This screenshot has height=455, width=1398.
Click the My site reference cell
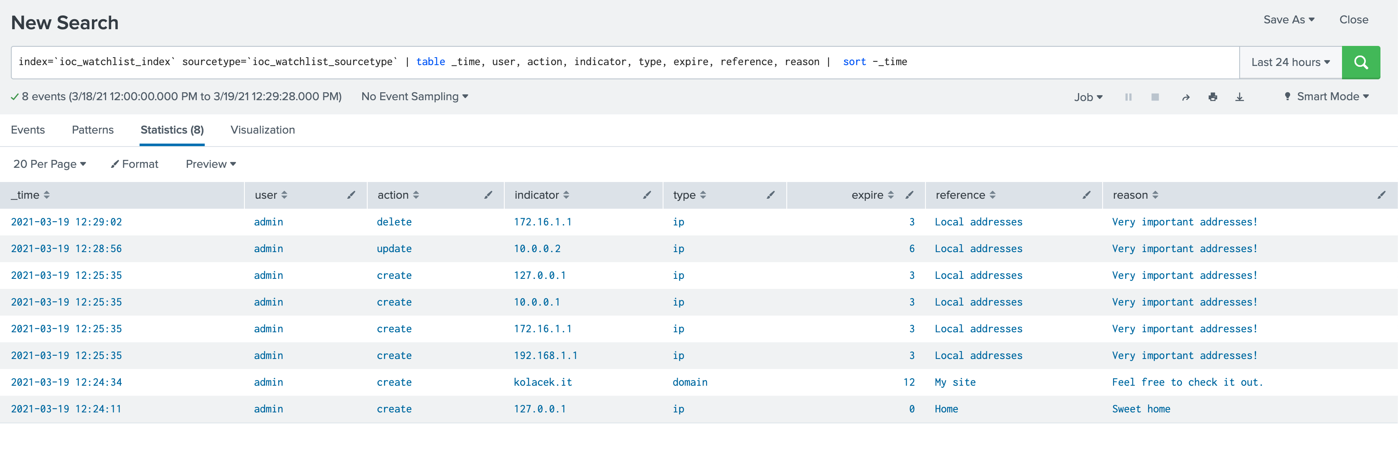955,382
